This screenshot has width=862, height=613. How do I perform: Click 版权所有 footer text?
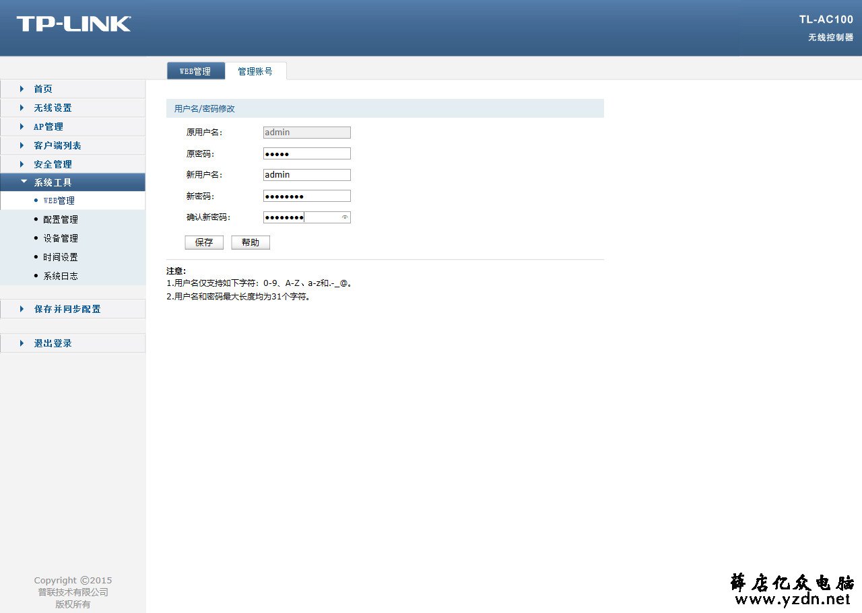[x=73, y=604]
